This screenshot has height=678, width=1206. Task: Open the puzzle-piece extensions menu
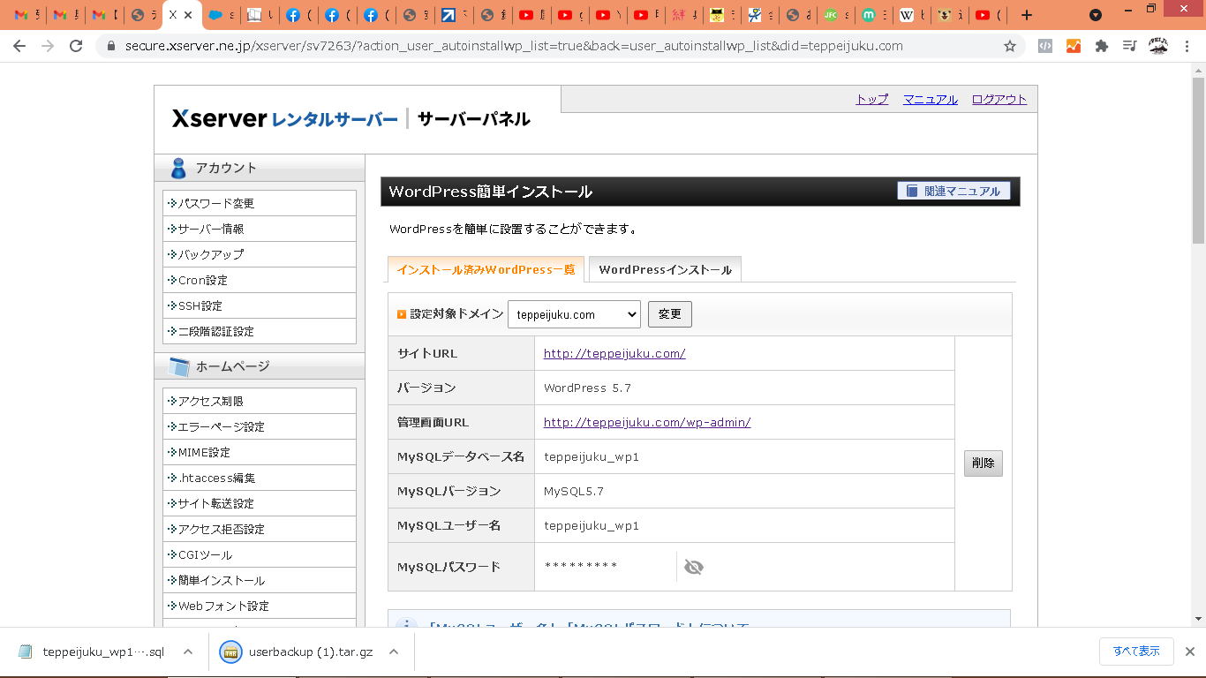pos(1102,46)
